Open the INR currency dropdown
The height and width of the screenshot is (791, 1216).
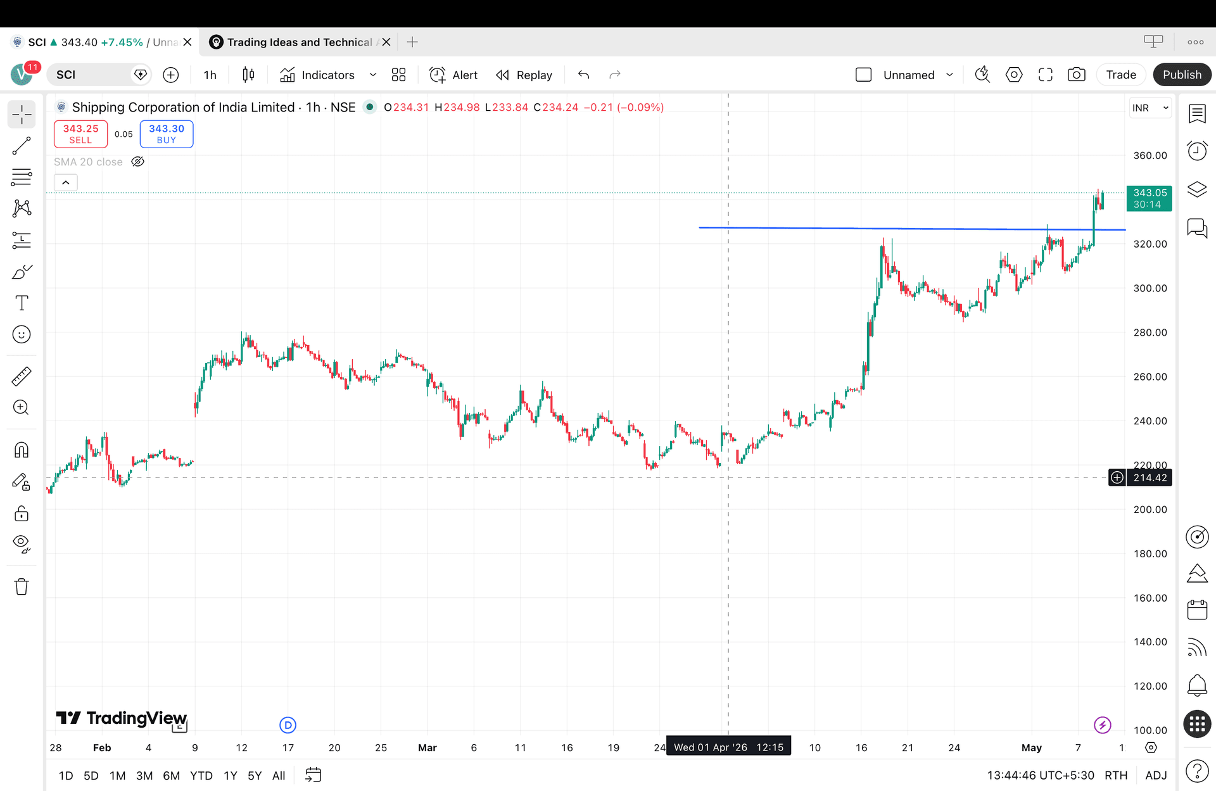click(x=1150, y=108)
